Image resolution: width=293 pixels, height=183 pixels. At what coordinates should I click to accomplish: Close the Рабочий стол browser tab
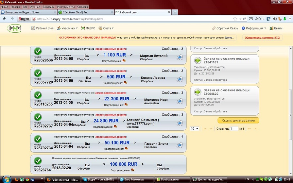tap(169, 12)
